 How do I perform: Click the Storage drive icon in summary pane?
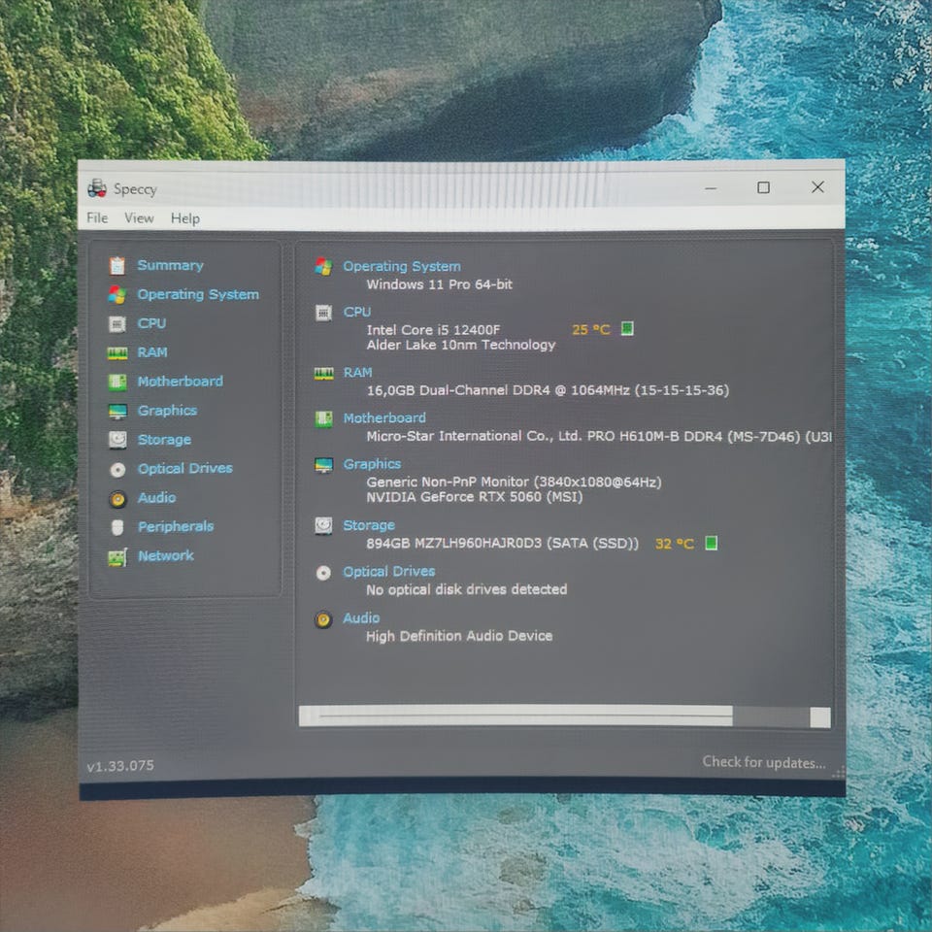click(x=323, y=526)
